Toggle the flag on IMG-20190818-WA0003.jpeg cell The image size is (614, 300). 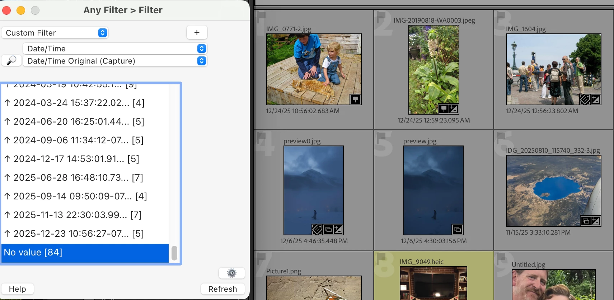point(381,16)
